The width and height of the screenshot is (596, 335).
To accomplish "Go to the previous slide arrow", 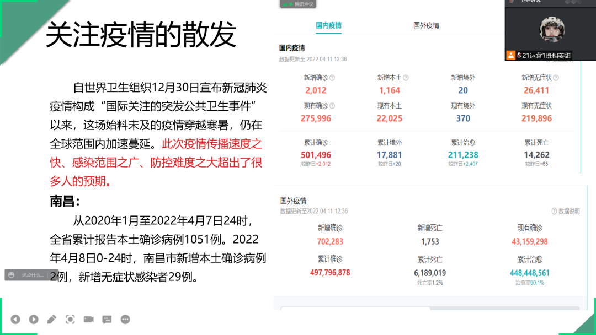I will (x=15, y=319).
